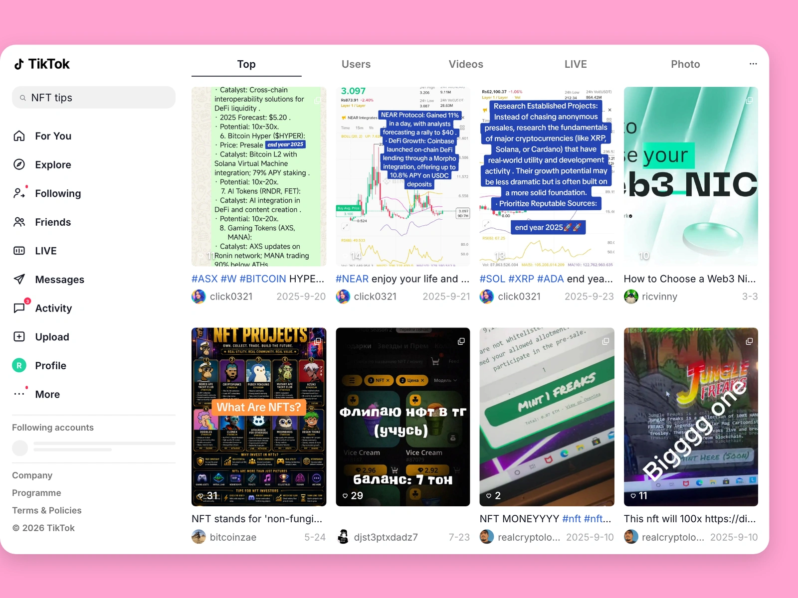Click like heart on Mint Freaks video
This screenshot has height=598, width=798.
click(489, 496)
